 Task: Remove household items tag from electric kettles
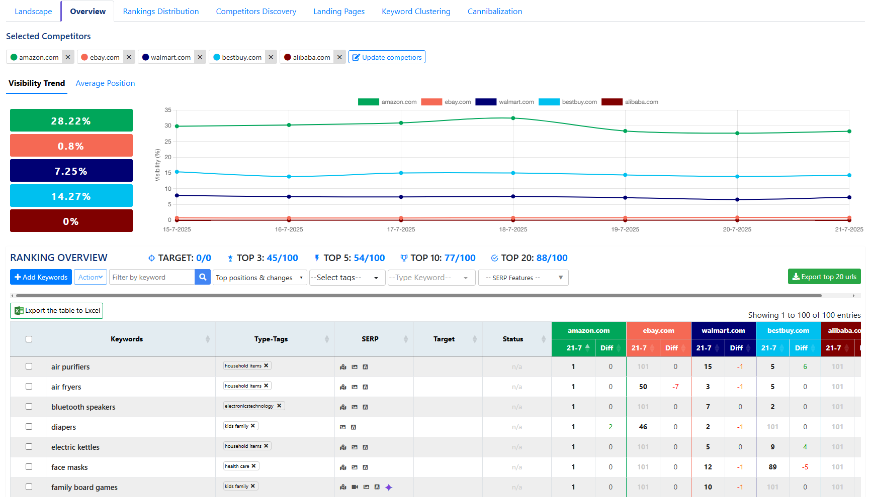click(266, 446)
